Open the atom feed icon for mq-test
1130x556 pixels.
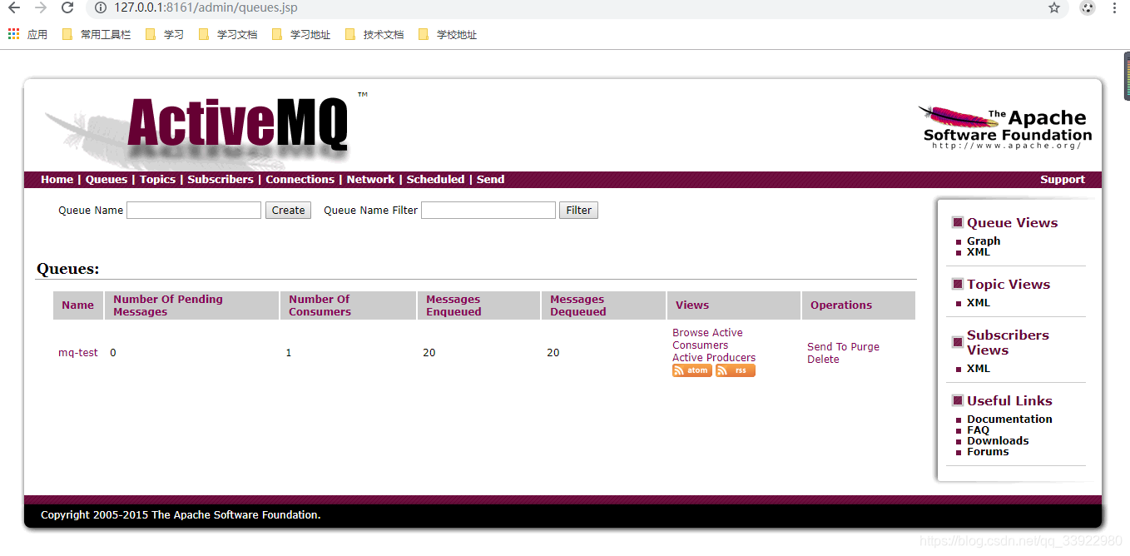pos(692,370)
